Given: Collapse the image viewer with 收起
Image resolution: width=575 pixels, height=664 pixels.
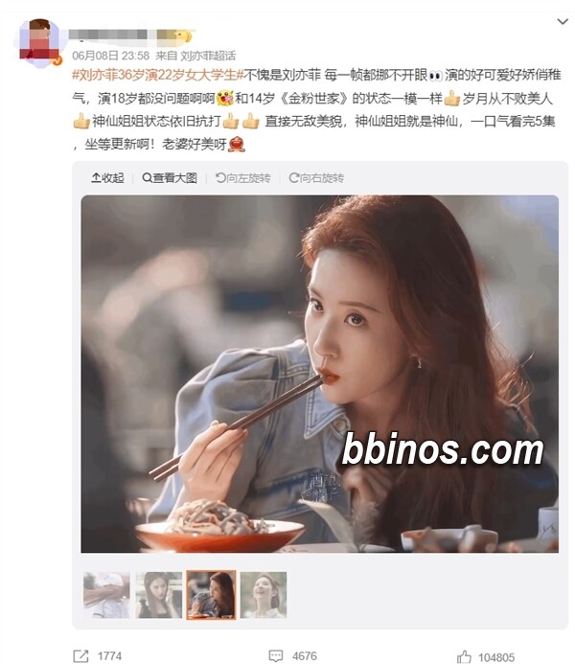Looking at the screenshot, I should pos(107,178).
